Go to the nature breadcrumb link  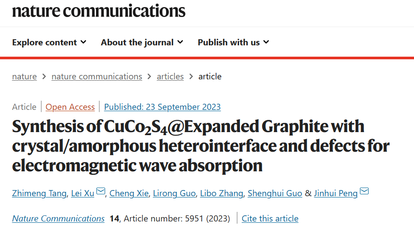(24, 77)
